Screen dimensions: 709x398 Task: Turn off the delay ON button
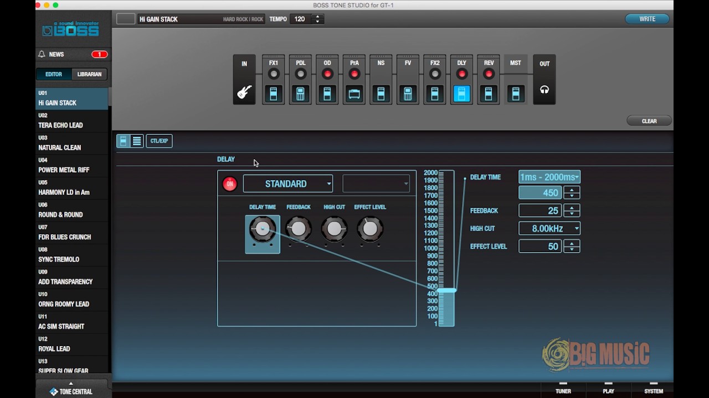[230, 184]
